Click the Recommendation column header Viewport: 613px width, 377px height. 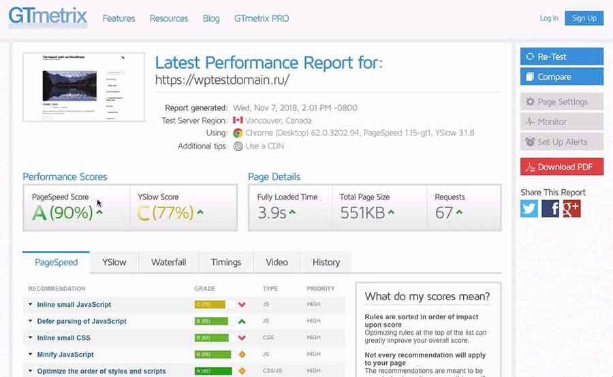pyautogui.click(x=57, y=289)
